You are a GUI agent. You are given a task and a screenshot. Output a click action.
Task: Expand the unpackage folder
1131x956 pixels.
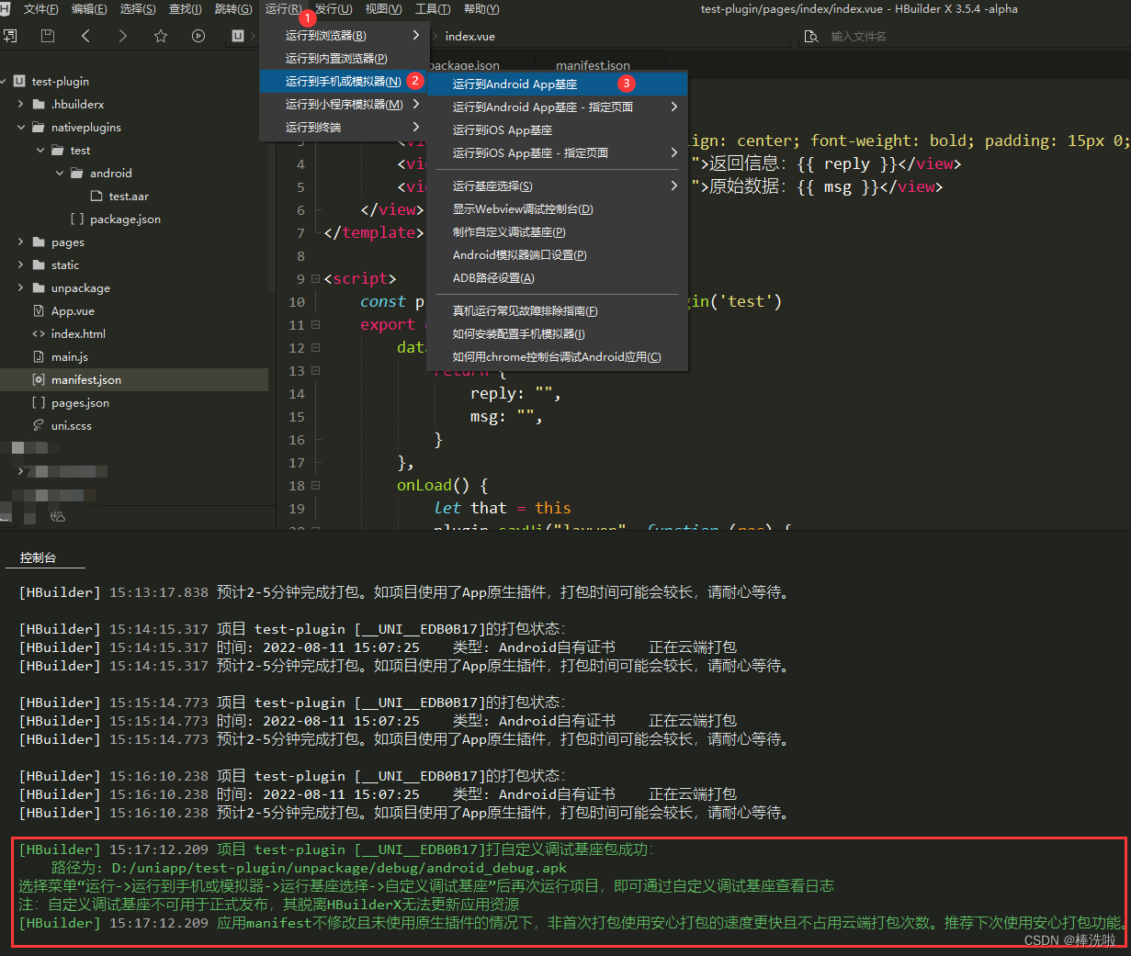pos(21,287)
